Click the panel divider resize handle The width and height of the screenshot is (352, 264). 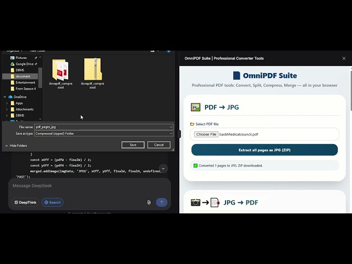(179, 134)
